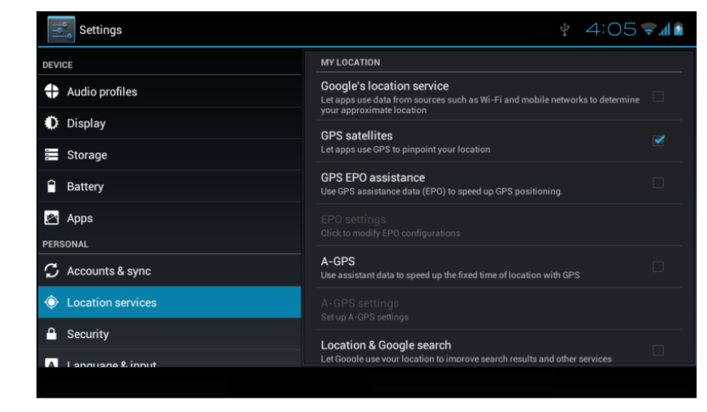This screenshot has height=412, width=707.
Task: Open the Storage settings menu item
Action: [87, 155]
